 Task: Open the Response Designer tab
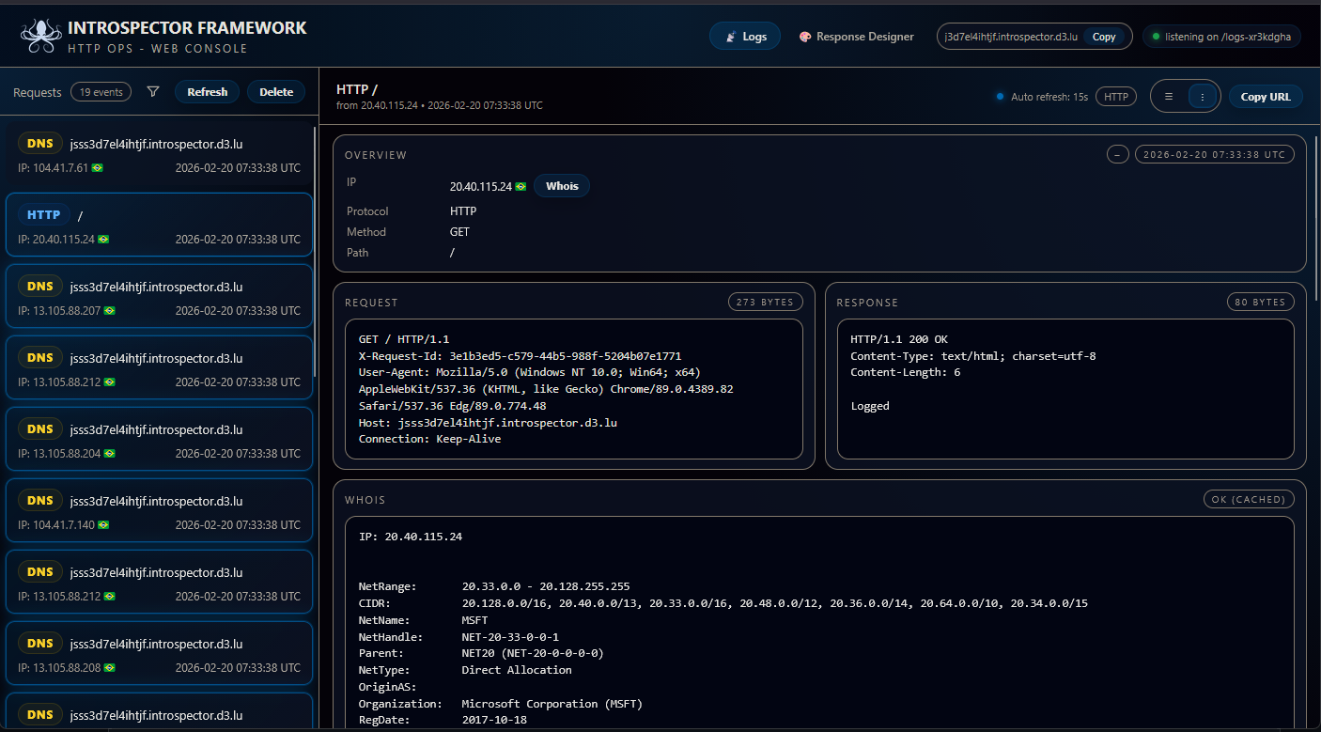pos(856,37)
